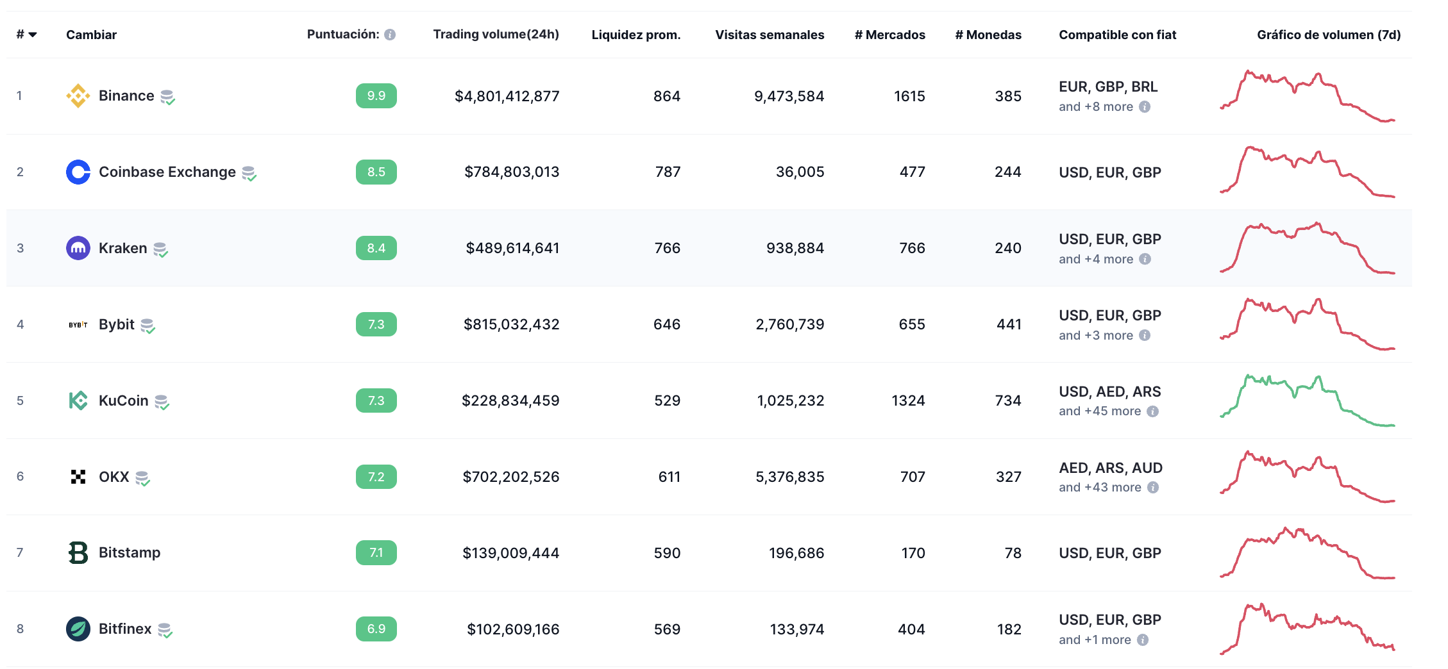The width and height of the screenshot is (1448, 669).
Task: Click the Kraken purple logo icon
Action: pyautogui.click(x=78, y=248)
